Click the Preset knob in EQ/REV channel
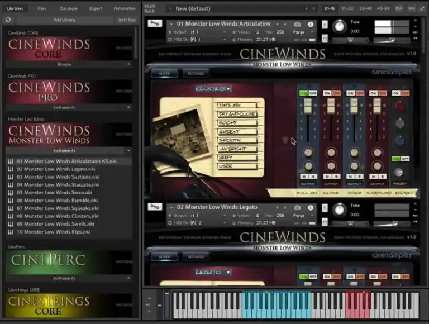Screen dimensions: 429x324 pos(398,172)
